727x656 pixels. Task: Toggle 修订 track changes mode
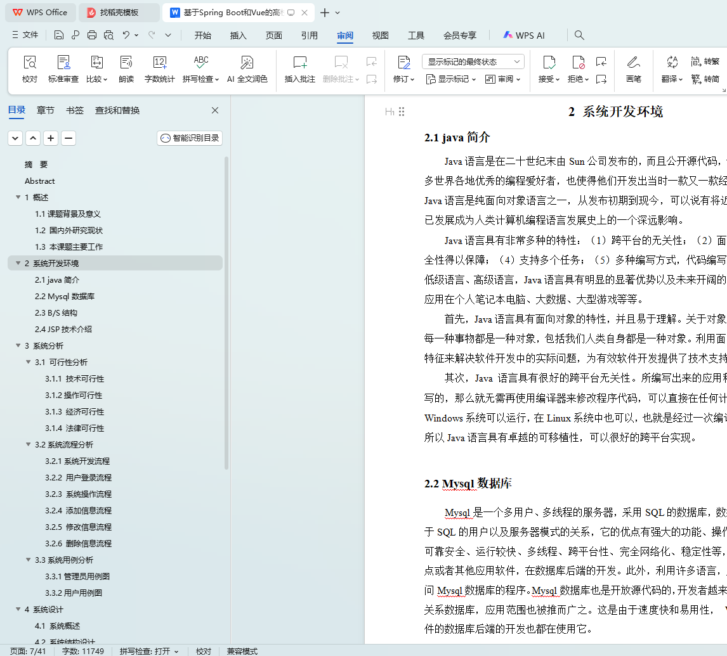click(403, 68)
